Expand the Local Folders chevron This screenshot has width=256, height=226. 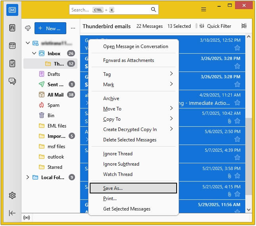pyautogui.click(x=28, y=177)
